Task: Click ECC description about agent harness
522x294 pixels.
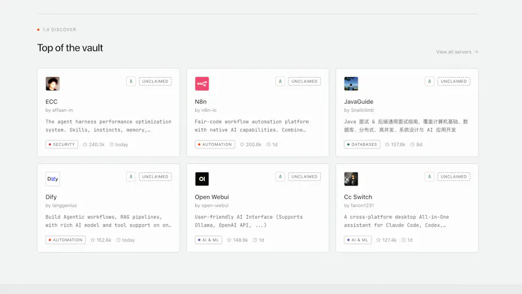Action: point(108,125)
